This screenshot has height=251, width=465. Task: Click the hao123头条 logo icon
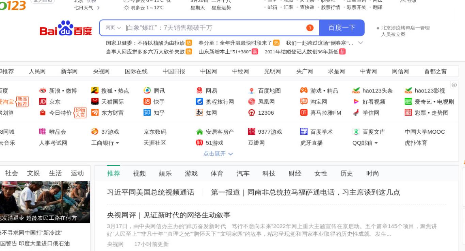(356, 91)
